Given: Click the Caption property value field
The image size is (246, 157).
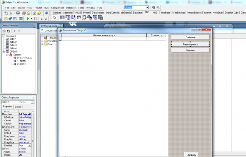Looking at the screenshot, I should (x=25, y=124).
